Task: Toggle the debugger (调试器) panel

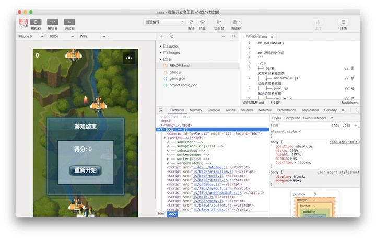Action: coord(69,22)
